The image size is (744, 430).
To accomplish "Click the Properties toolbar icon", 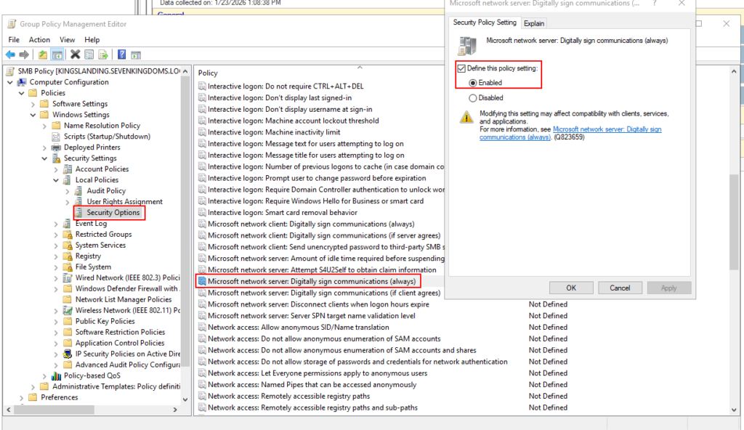I will (x=89, y=54).
